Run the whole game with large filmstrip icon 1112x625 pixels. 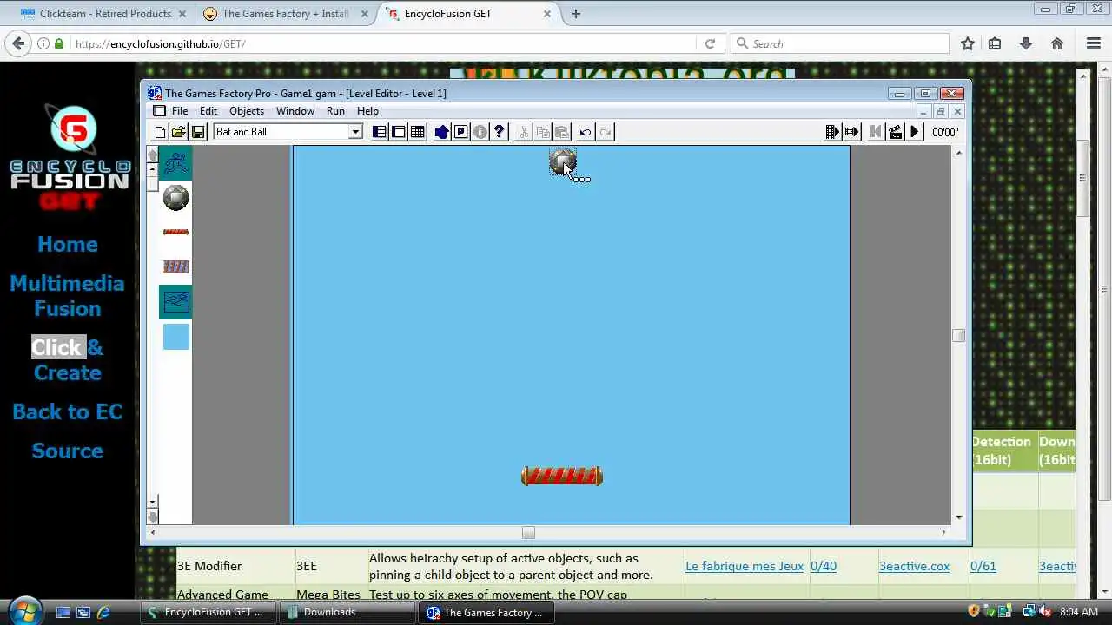(832, 132)
